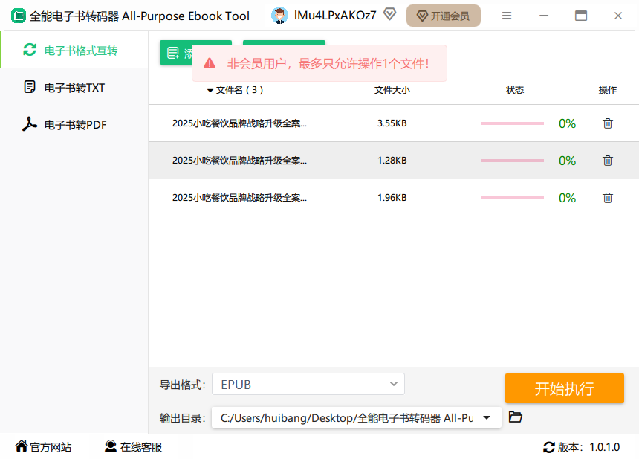This screenshot has height=459, width=639.
Task: Click the user avatar icon
Action: pos(279,16)
